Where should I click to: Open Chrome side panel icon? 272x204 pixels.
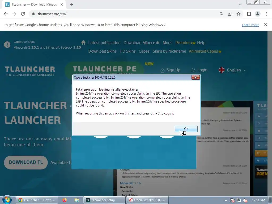tap(249, 14)
